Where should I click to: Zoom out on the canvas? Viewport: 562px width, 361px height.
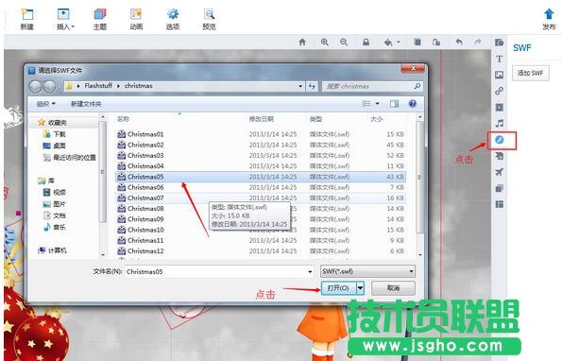pyautogui.click(x=344, y=43)
